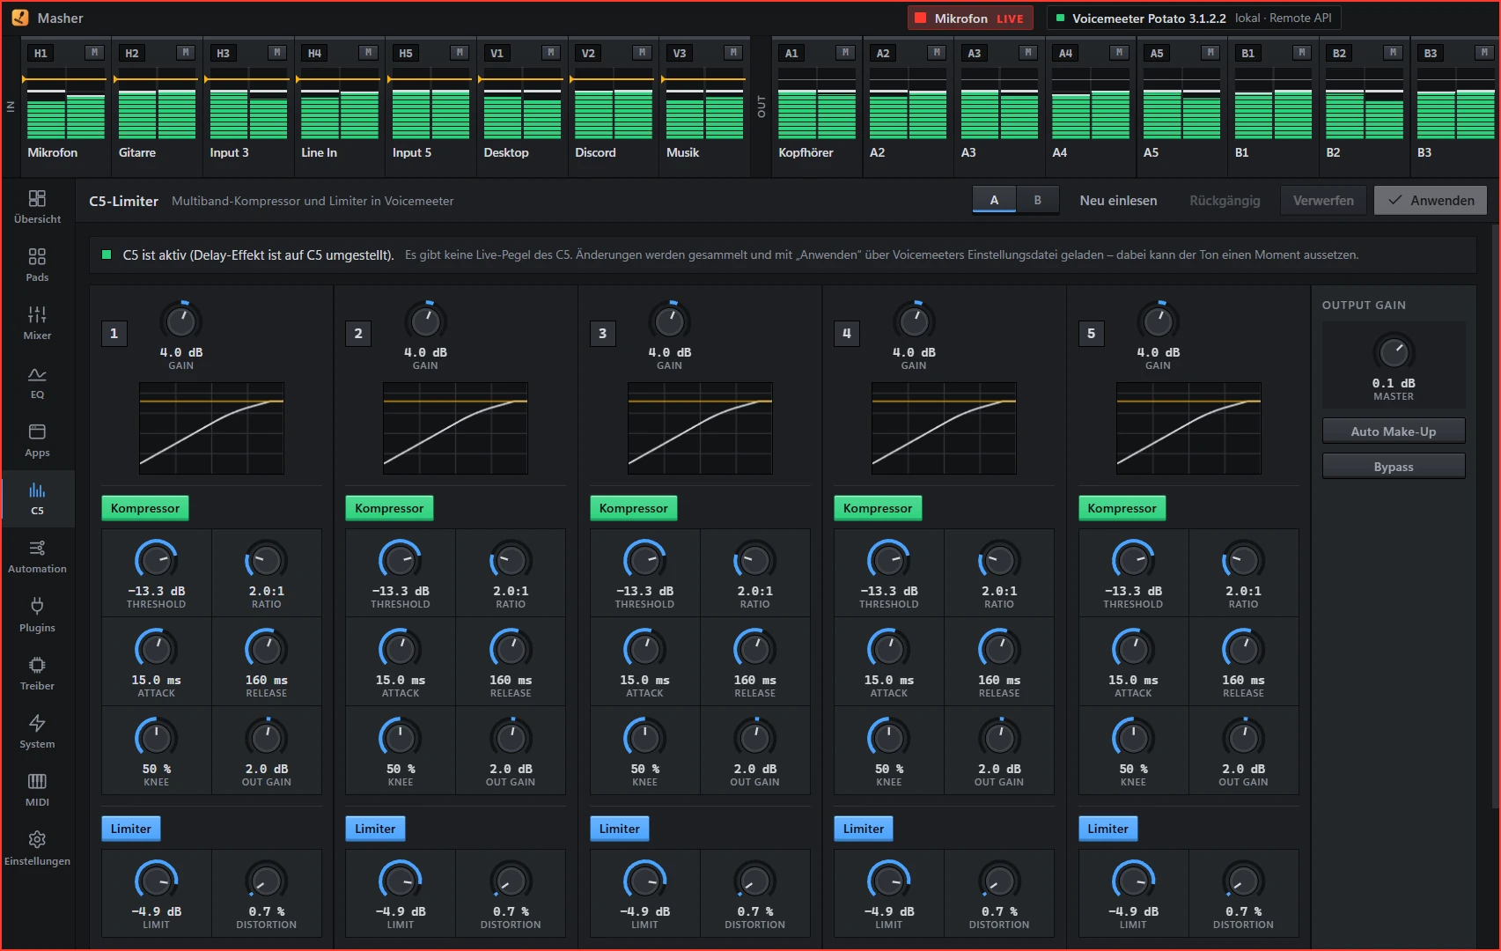This screenshot has height=951, width=1501.
Task: Click the Mikrofon LIVE indicator button
Action: click(x=969, y=18)
